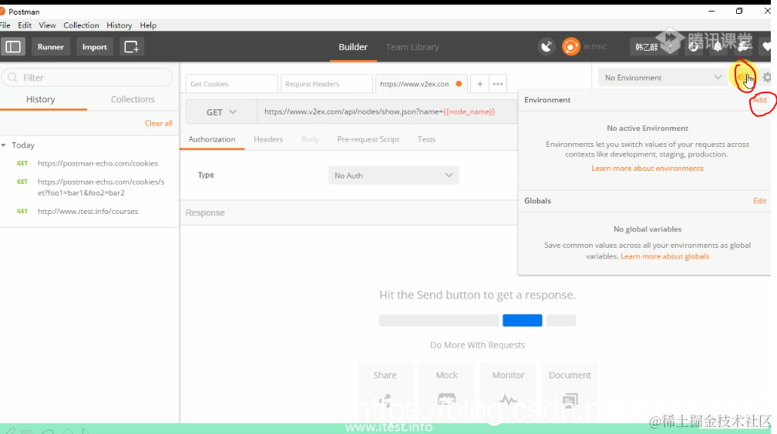Click Edit next to Globals
Viewport: 777px width, 434px height.
click(760, 201)
